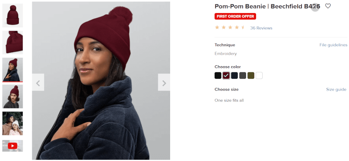Click the star rating icons

[x=230, y=27]
